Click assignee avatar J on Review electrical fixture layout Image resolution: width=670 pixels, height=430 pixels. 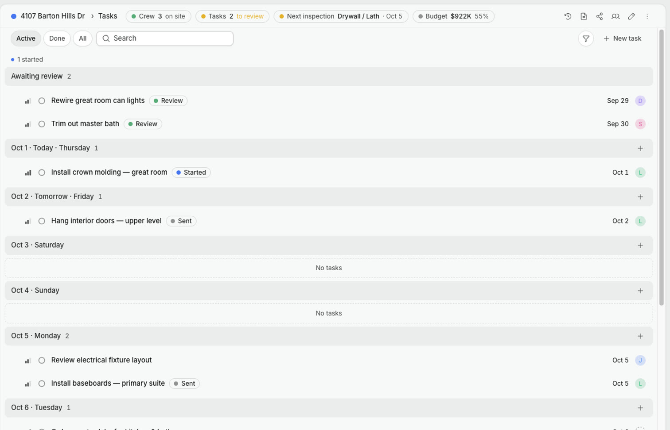click(640, 361)
